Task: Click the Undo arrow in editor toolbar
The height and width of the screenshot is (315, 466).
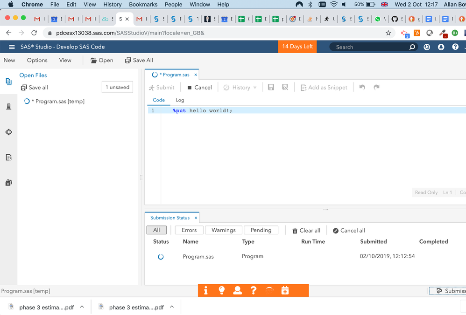Action: point(362,88)
